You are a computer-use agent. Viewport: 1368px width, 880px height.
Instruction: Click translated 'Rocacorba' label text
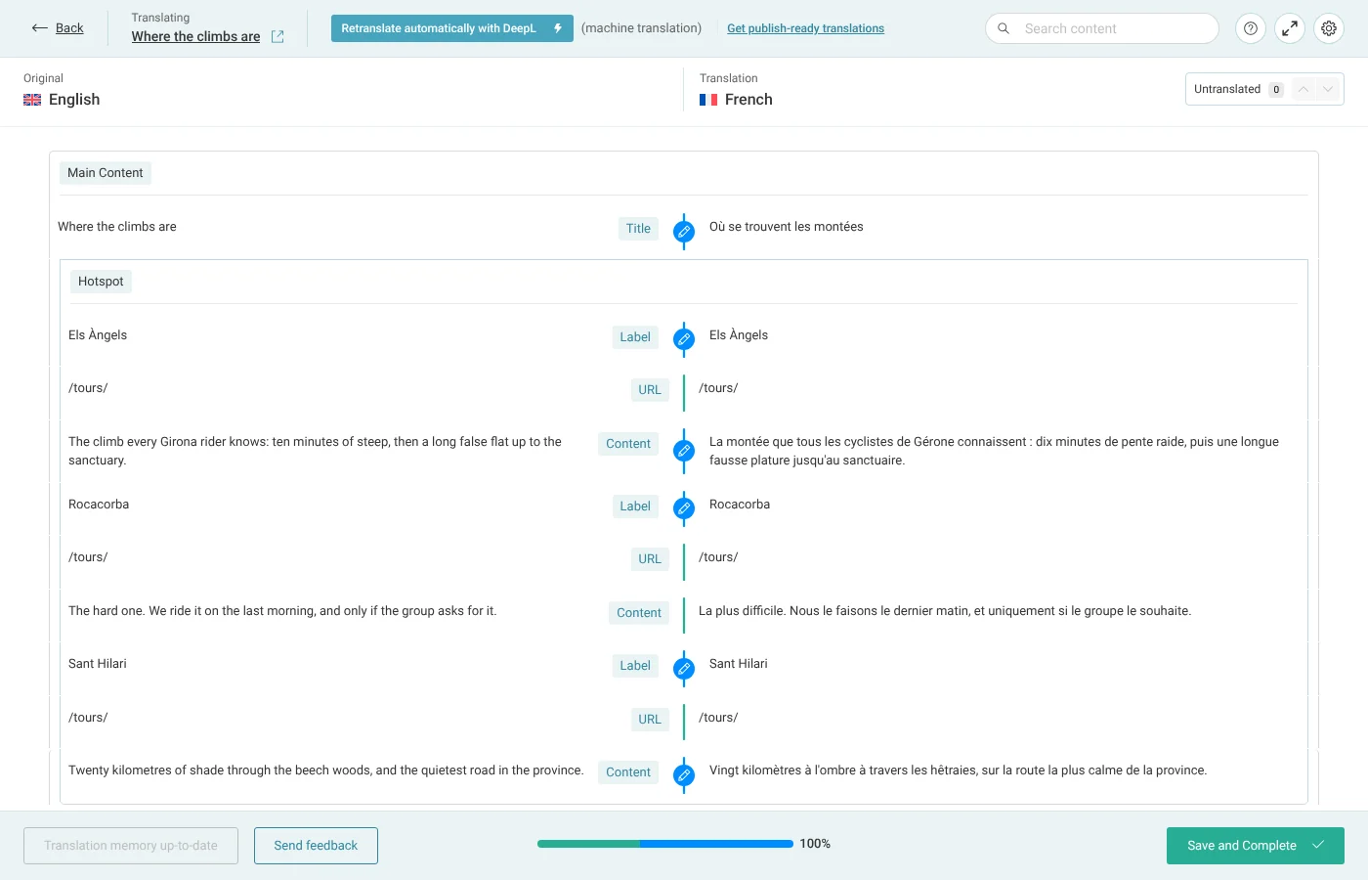click(x=740, y=505)
